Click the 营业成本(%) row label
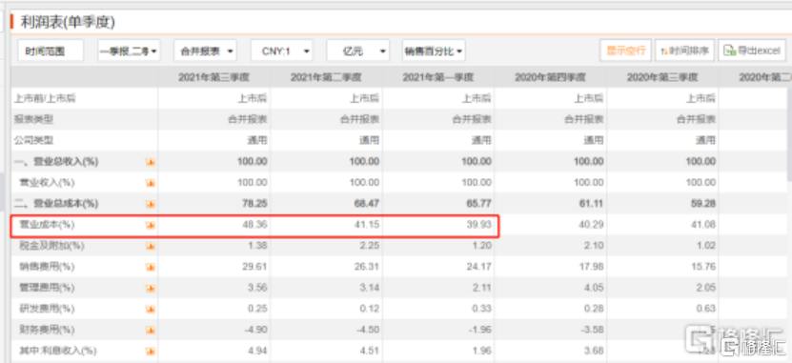This screenshot has height=363, width=792. pos(47,225)
